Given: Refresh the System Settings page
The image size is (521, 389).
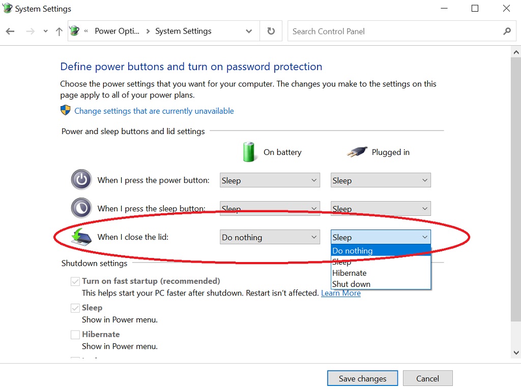Looking at the screenshot, I should pos(271,31).
